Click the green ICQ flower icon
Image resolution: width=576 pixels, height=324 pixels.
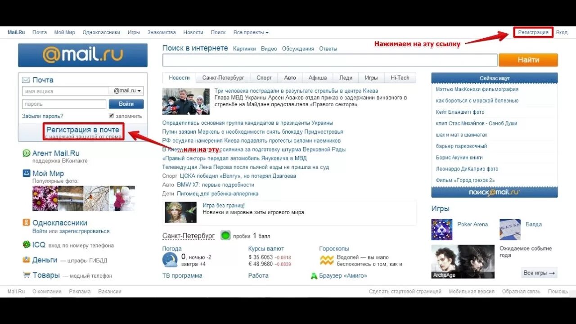(27, 245)
